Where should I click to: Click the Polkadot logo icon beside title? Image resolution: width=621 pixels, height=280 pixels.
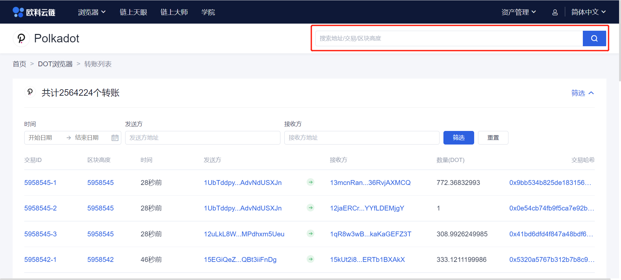pyautogui.click(x=21, y=38)
